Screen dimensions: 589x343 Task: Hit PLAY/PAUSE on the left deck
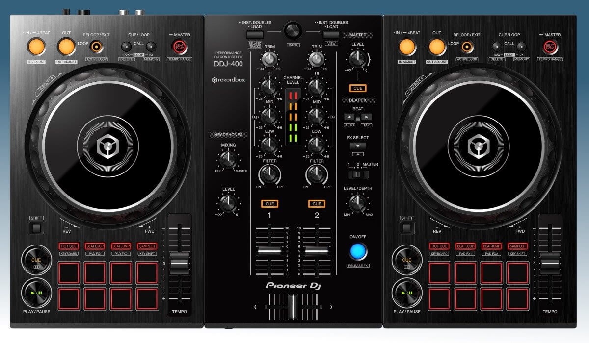pyautogui.click(x=36, y=293)
